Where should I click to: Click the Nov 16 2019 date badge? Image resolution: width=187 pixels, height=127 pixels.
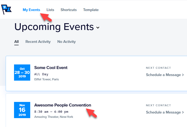pos(22,110)
